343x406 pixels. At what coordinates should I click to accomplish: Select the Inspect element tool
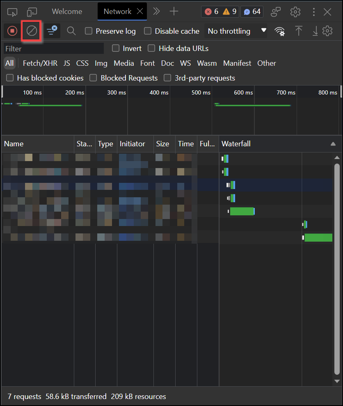pos(12,12)
